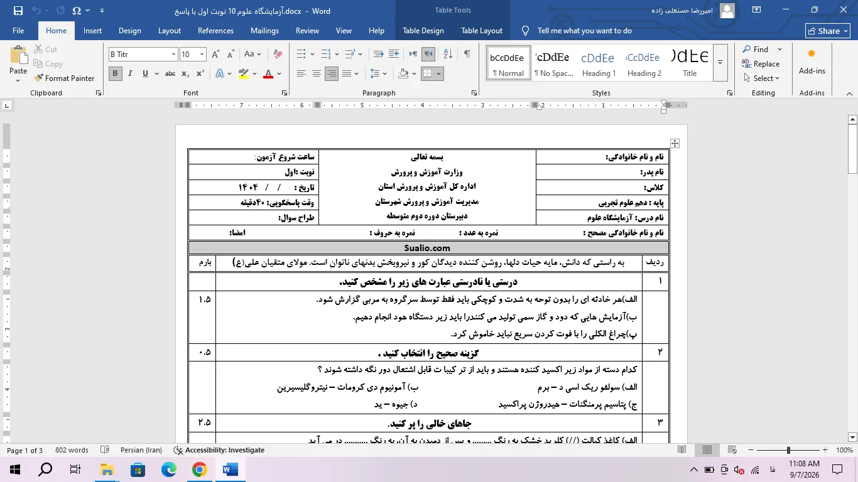The height and width of the screenshot is (482, 858).
Task: Apply the Heading 1 style
Action: tap(599, 62)
